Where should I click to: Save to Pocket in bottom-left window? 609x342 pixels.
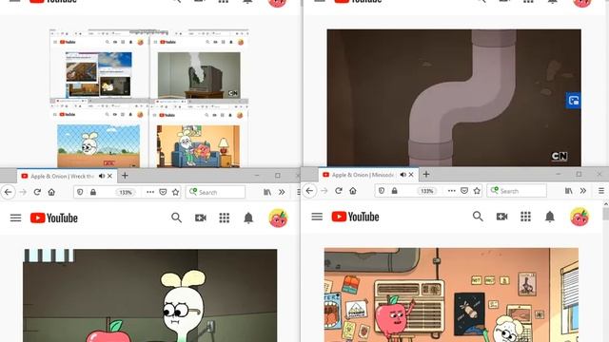coord(163,192)
